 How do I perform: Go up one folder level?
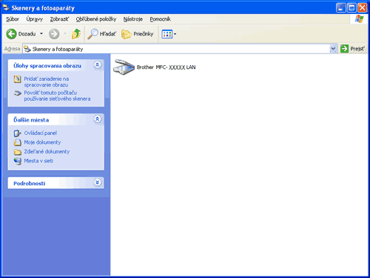[76, 34]
